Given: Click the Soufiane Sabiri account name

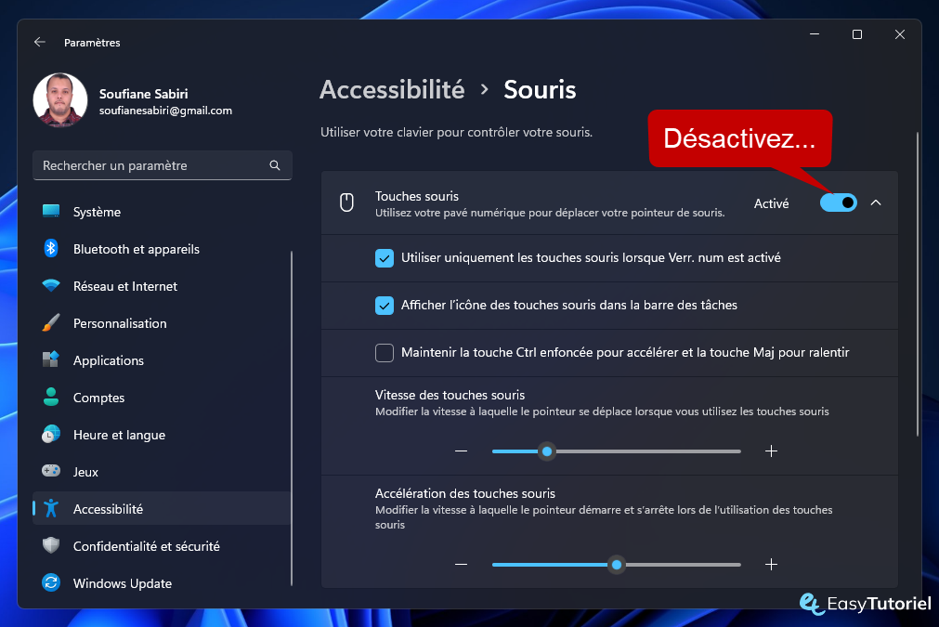Looking at the screenshot, I should (x=144, y=94).
